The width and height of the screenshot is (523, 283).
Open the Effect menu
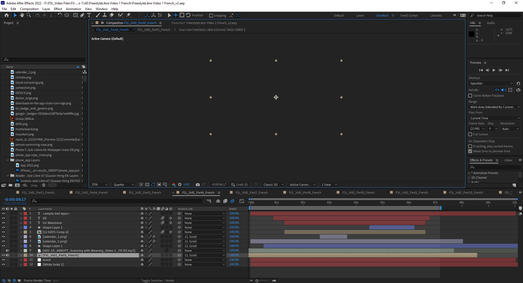pyautogui.click(x=58, y=9)
